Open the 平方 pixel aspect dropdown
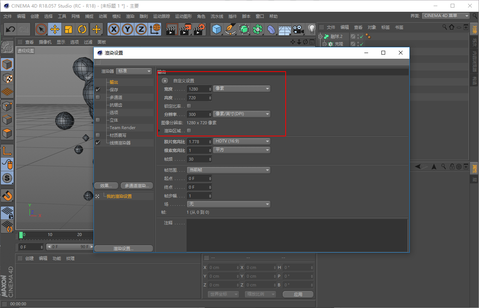 (242, 150)
